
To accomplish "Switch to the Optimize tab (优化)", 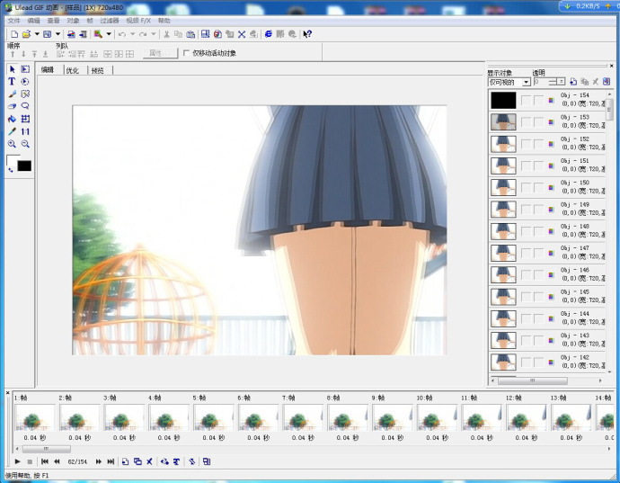I will coord(73,70).
